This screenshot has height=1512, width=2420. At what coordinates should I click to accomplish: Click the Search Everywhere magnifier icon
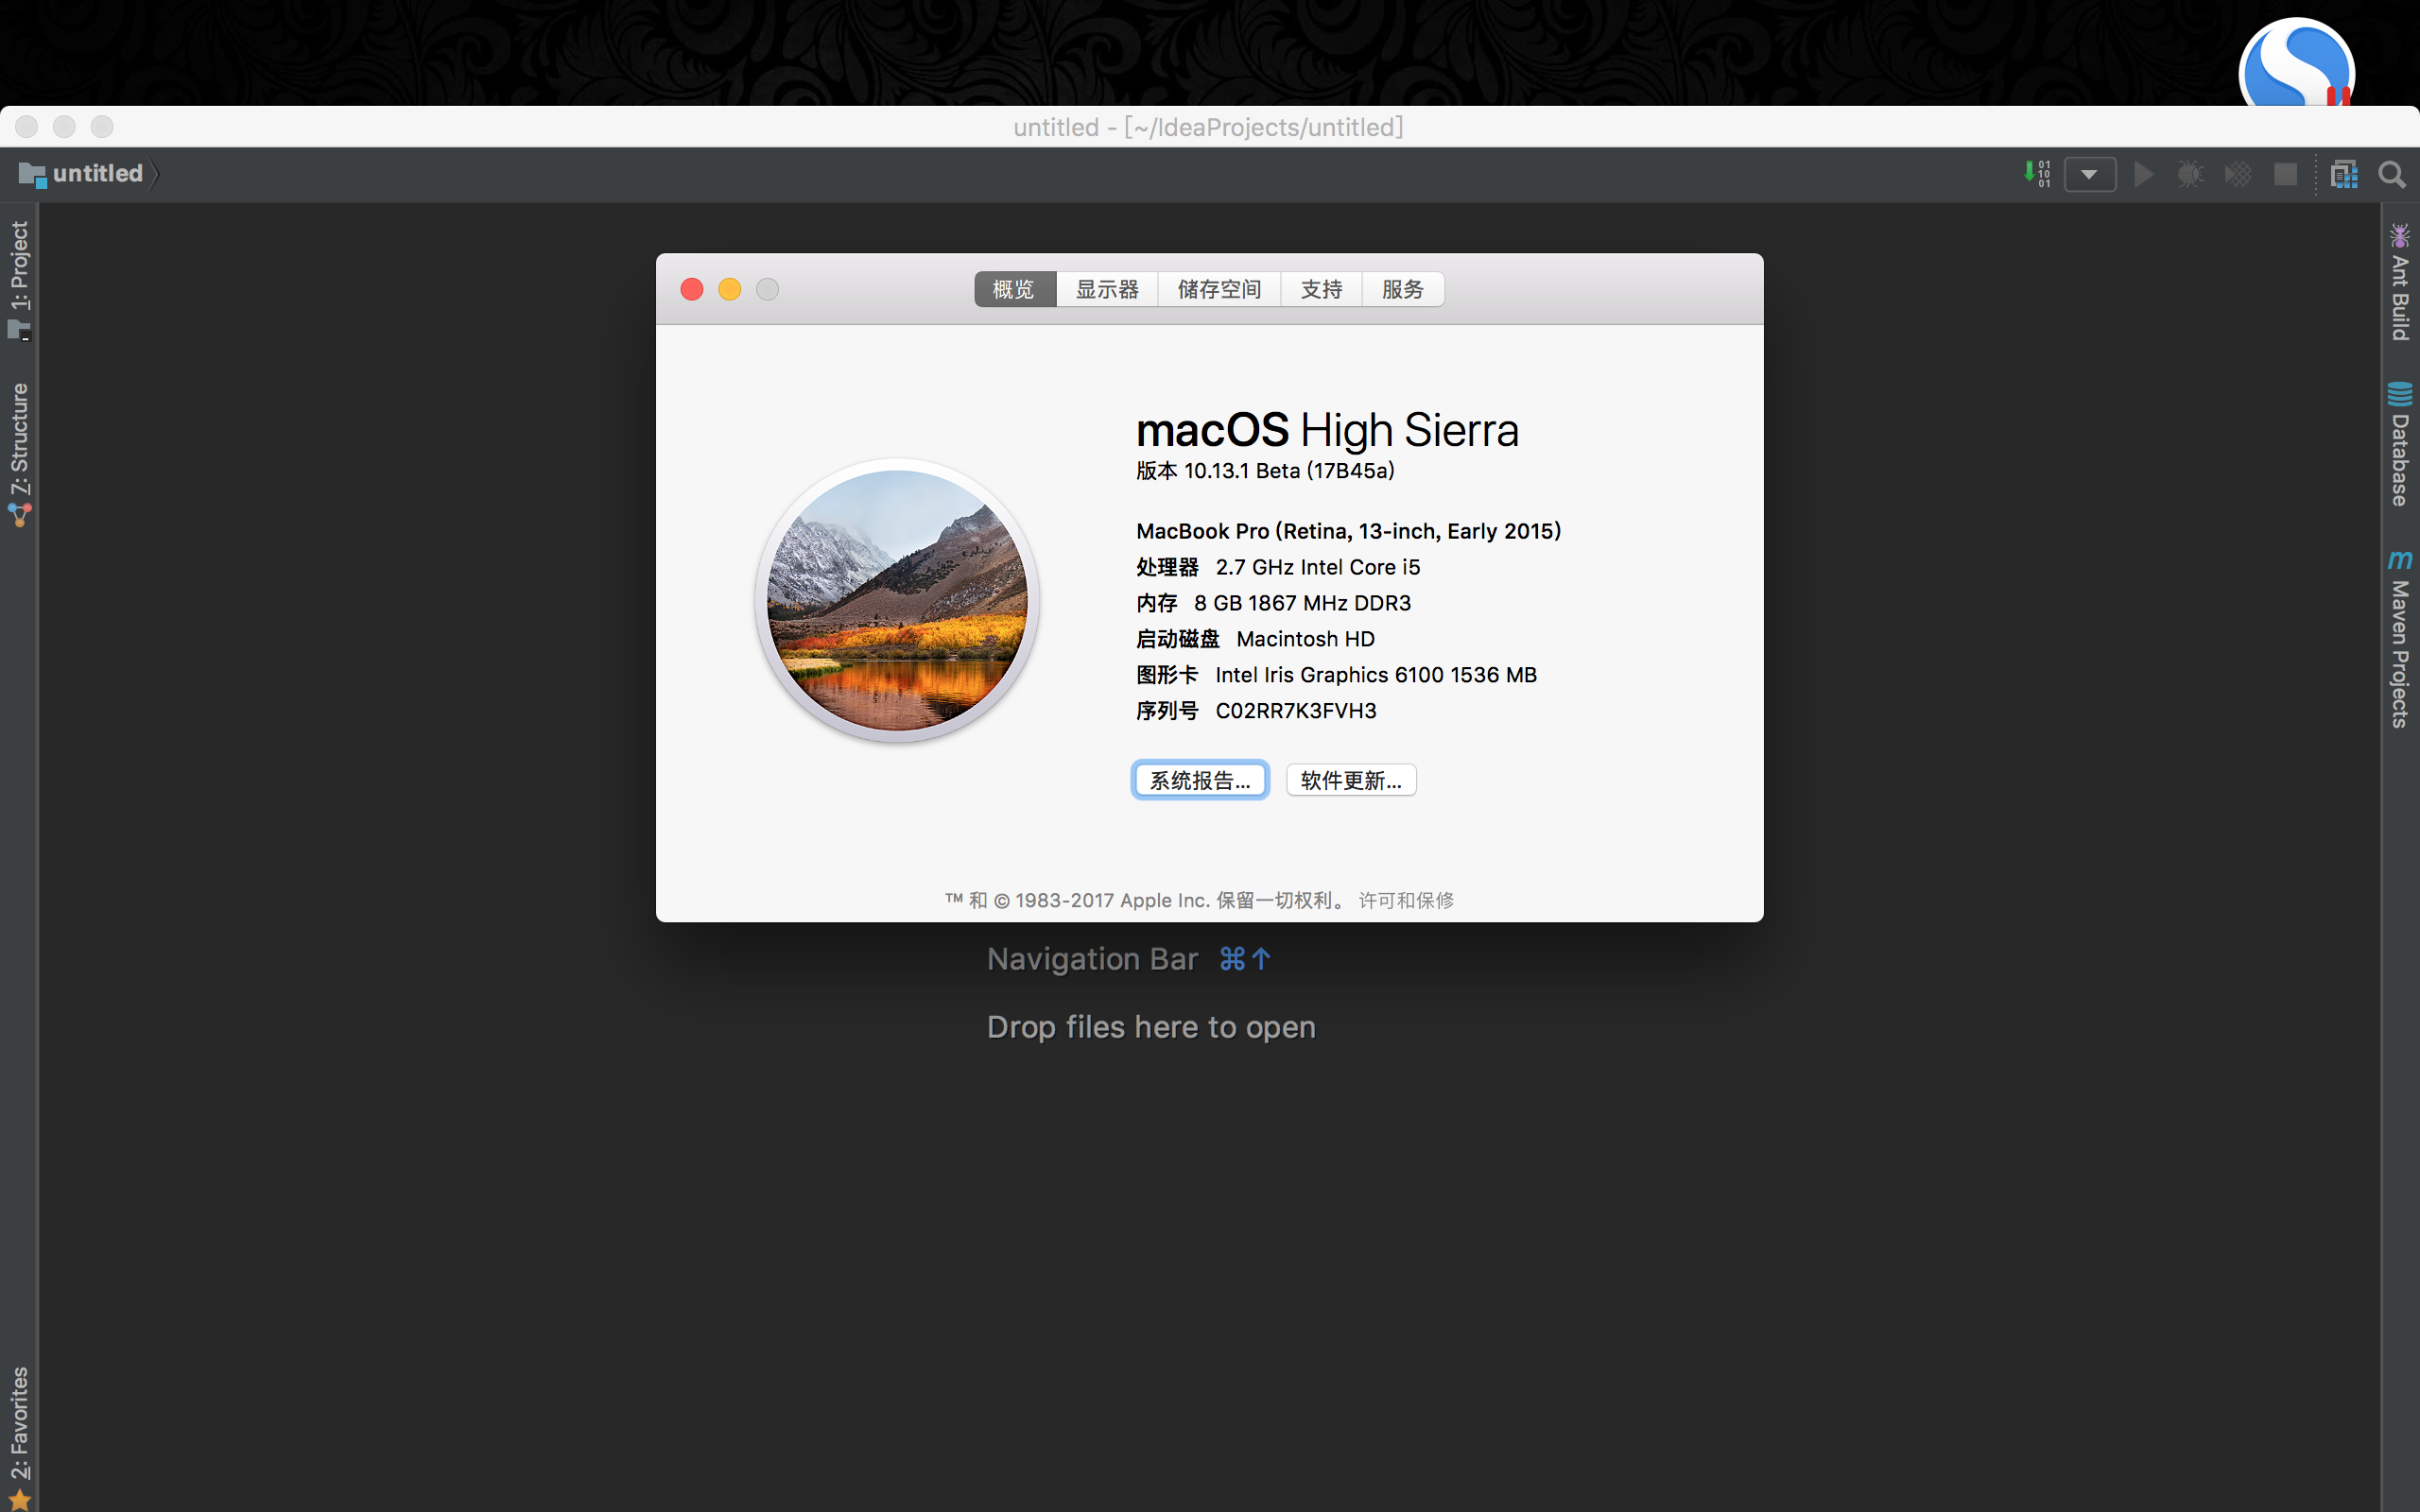2392,174
